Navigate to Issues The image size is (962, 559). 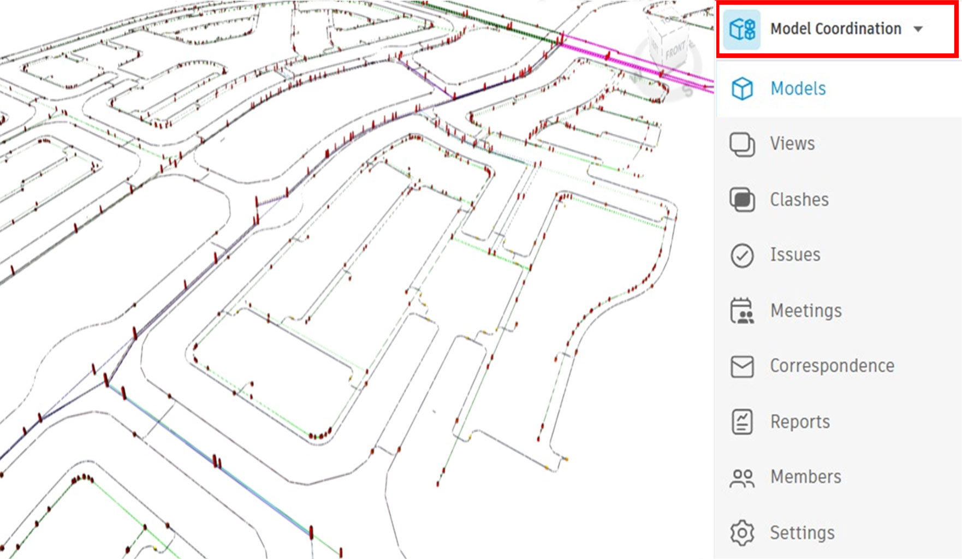point(795,255)
